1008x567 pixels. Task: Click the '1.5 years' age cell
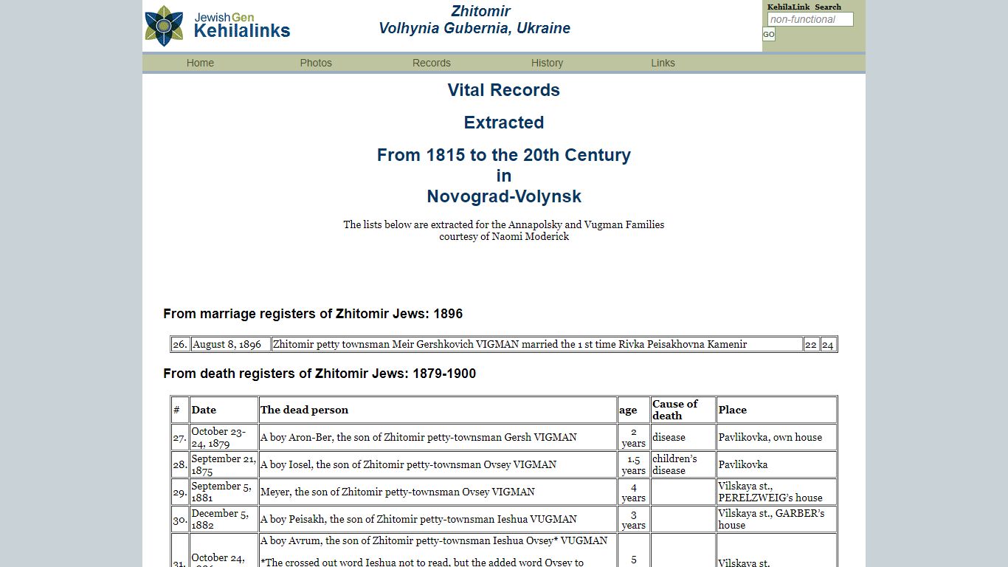[634, 464]
